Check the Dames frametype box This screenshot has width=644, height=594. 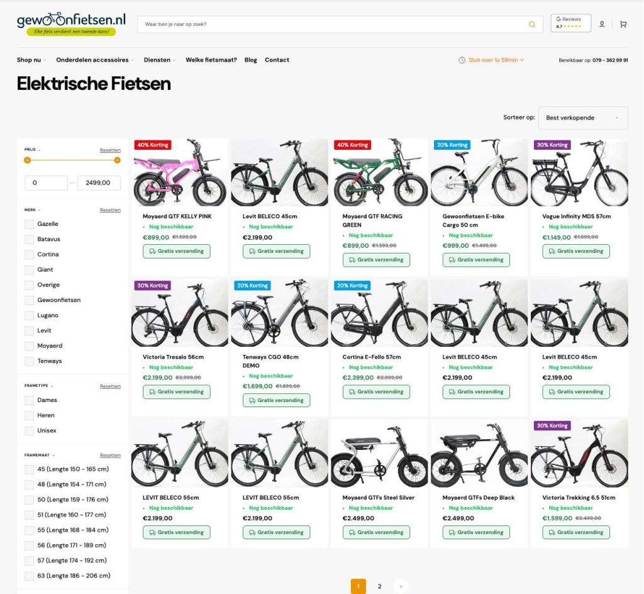(x=29, y=401)
